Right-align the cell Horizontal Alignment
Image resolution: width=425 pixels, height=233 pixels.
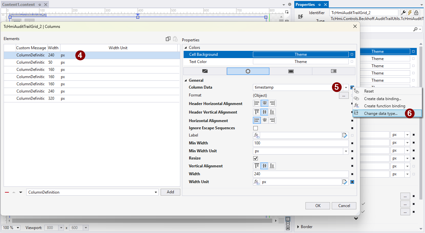(272, 121)
